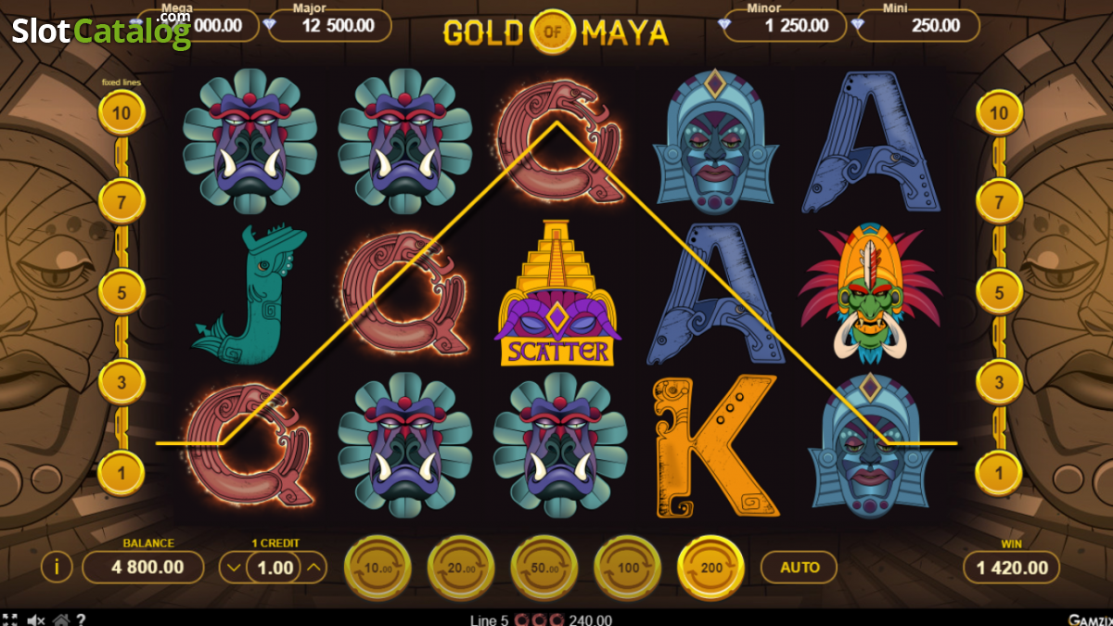Unmute the sound speaker icon
The image size is (1113, 626).
click(x=36, y=619)
